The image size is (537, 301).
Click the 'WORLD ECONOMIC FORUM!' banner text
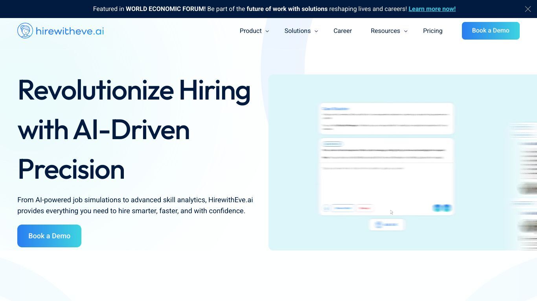click(x=166, y=9)
